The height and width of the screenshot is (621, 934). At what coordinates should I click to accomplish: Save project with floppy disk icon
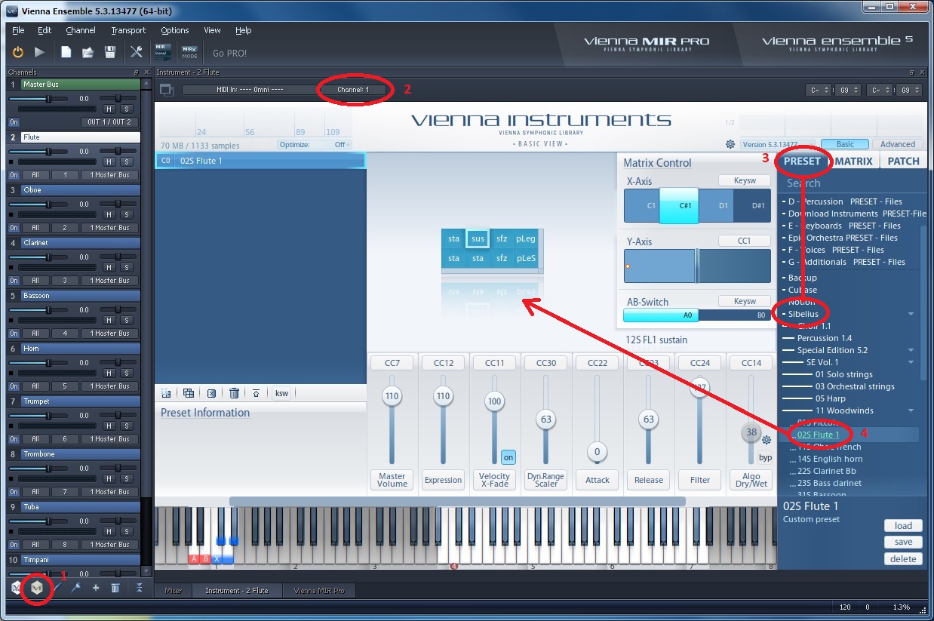[110, 52]
